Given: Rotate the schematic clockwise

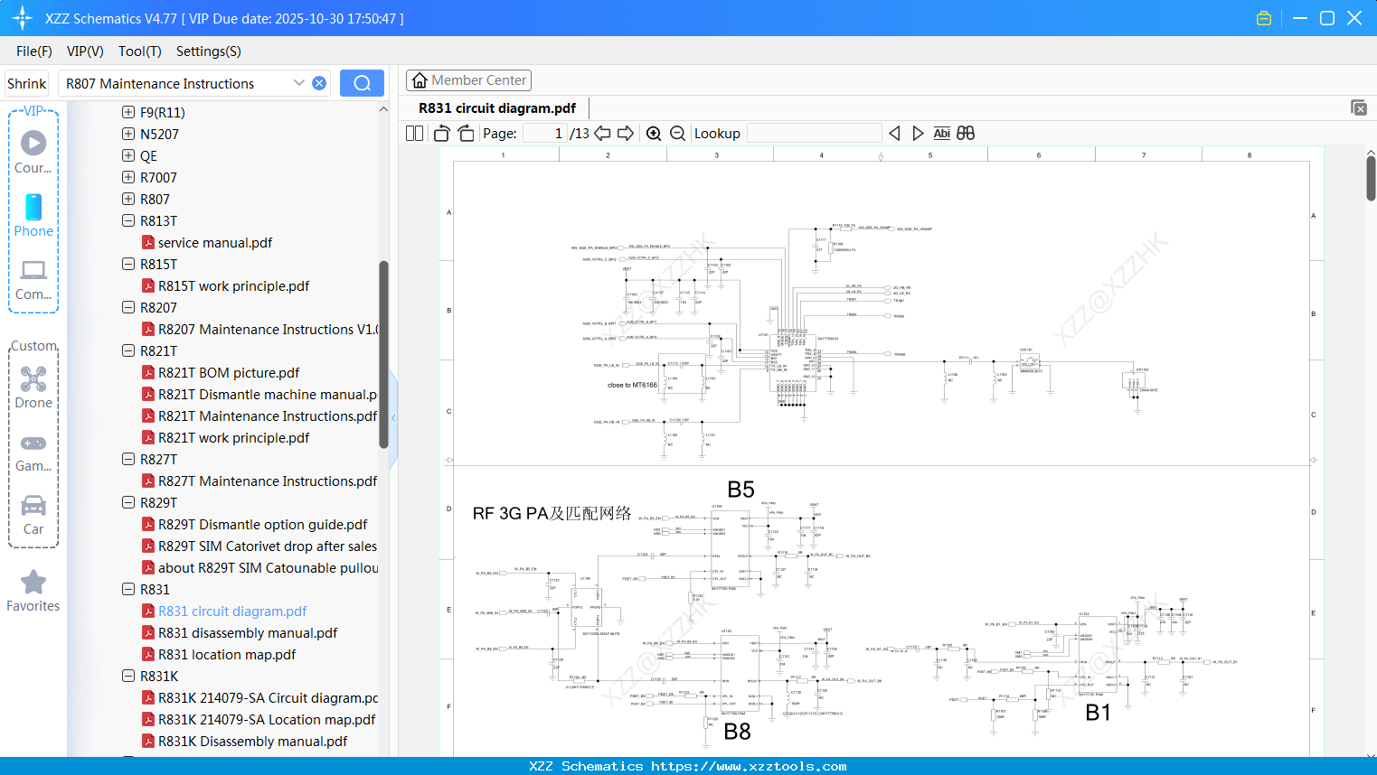Looking at the screenshot, I should [465, 133].
